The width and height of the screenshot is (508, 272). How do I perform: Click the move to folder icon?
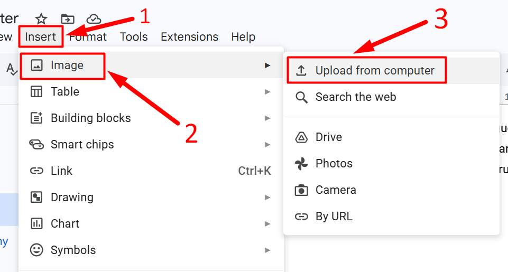click(68, 18)
